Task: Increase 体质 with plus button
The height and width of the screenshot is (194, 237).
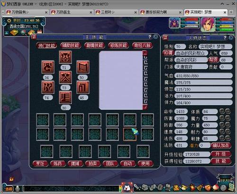Action: [x=222, y=111]
